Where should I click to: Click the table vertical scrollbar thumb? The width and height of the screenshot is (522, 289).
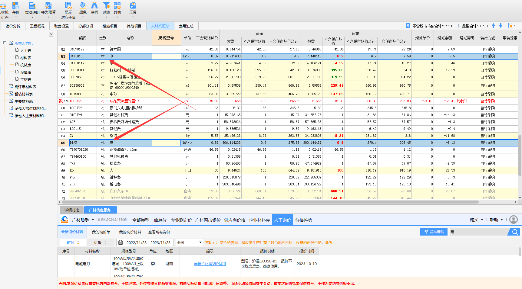coord(520,156)
